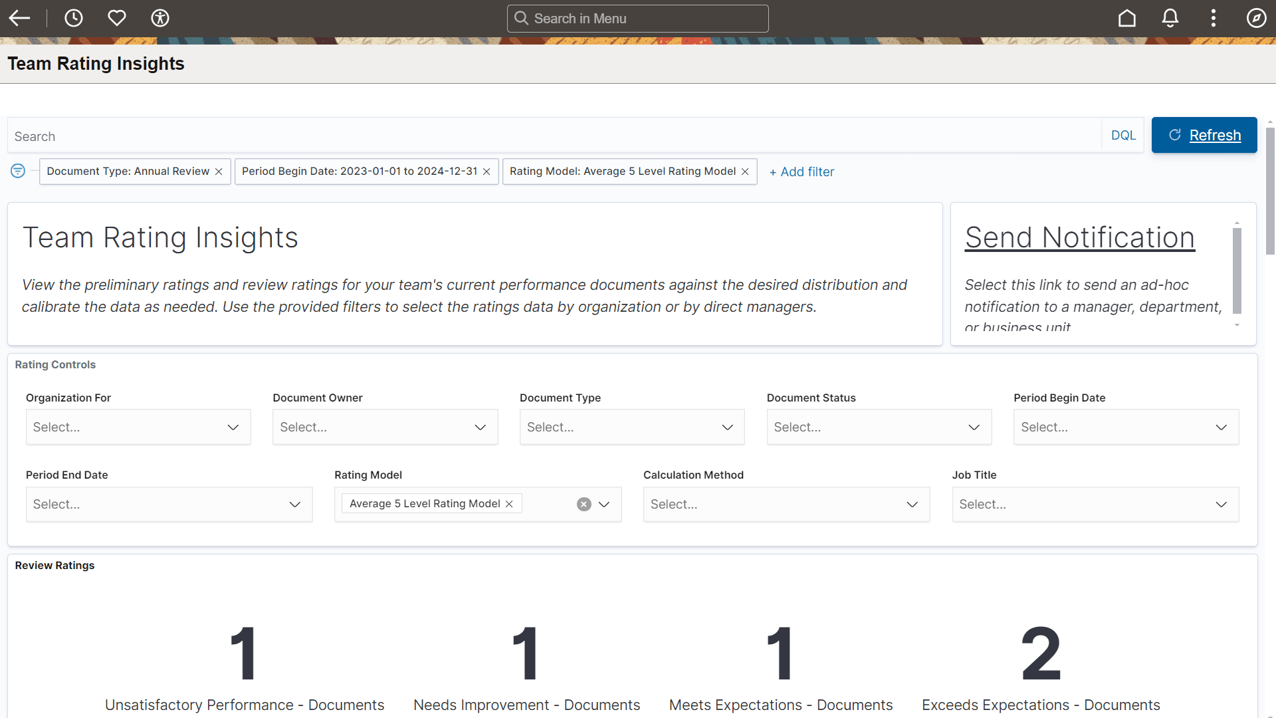Toggle the filter options circle icon
The image size is (1276, 718).
tap(18, 171)
